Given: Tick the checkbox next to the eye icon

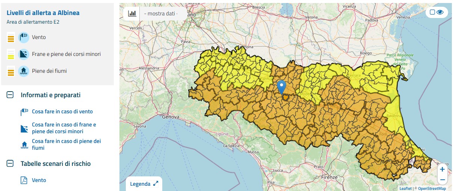Looking at the screenshot, I should point(432,12).
